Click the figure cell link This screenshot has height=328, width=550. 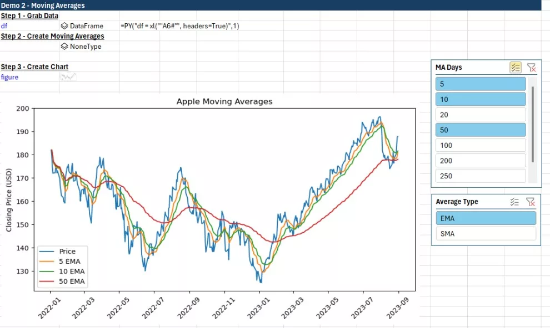click(9, 77)
